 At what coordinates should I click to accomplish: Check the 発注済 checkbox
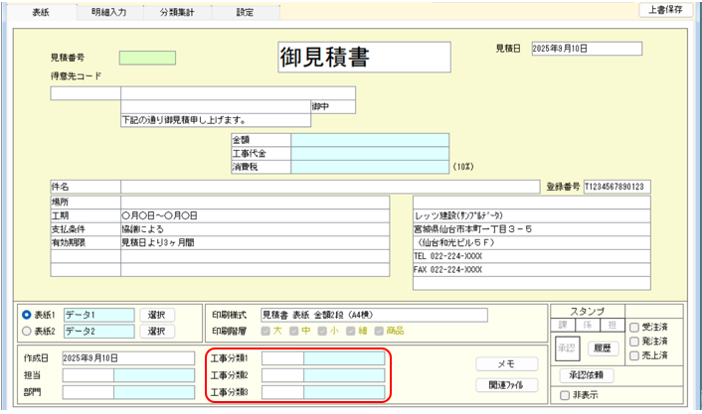[x=635, y=342]
